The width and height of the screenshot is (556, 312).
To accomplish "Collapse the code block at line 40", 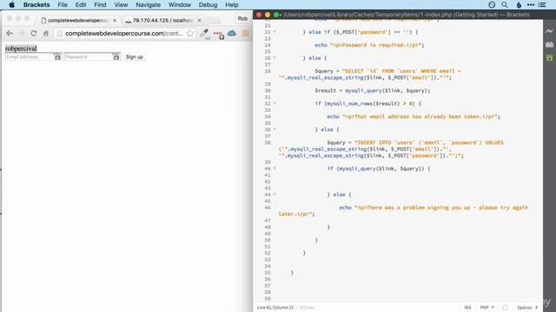I will [x=275, y=168].
